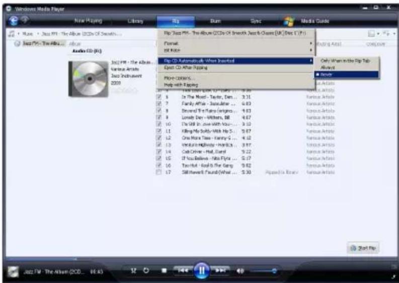This screenshot has height=283, width=399.
Task: Skip to previous track
Action: click(183, 270)
